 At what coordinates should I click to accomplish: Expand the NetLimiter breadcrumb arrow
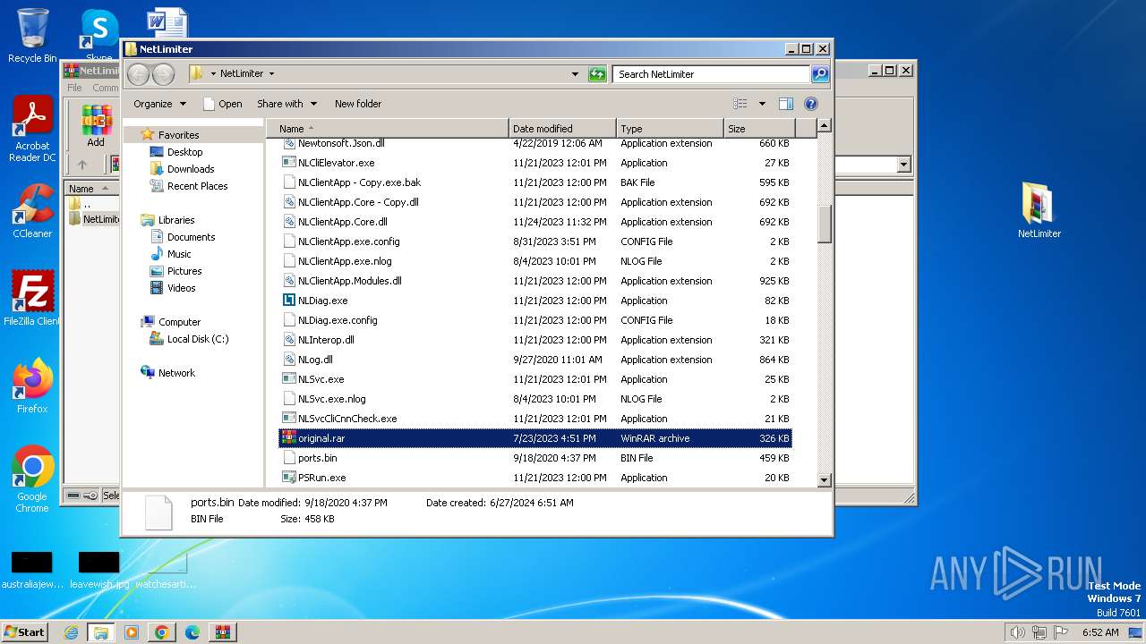pos(271,74)
